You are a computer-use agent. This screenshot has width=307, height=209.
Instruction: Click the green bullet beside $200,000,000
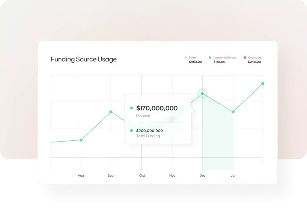pos(131,130)
